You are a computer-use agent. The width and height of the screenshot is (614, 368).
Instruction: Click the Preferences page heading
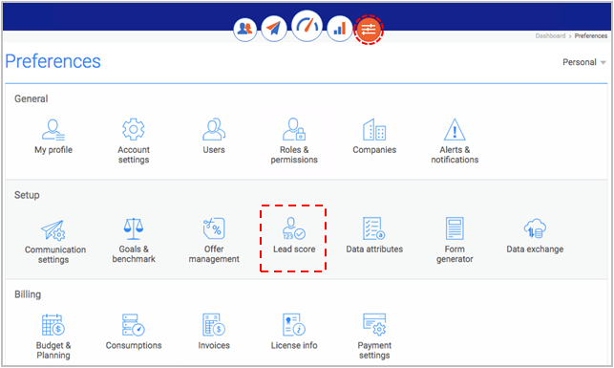point(53,61)
